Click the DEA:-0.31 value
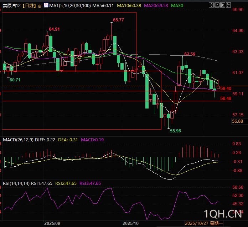Viewport: 248px width, 227px height. [x=68, y=140]
